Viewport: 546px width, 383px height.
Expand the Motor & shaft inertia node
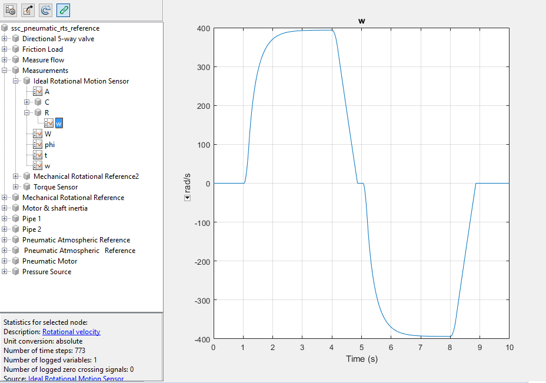[x=4, y=208]
